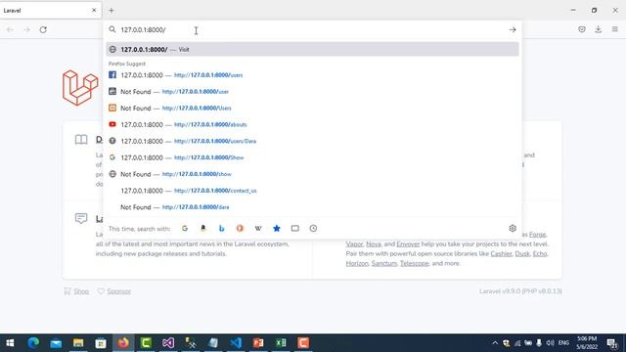Click the Sanctum link
Viewport: 626px width, 352px height.
click(x=384, y=263)
